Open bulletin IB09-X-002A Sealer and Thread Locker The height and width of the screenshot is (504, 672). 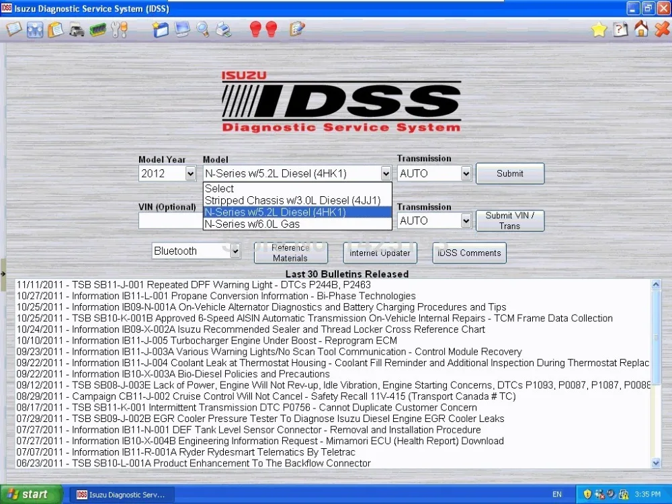[251, 329]
